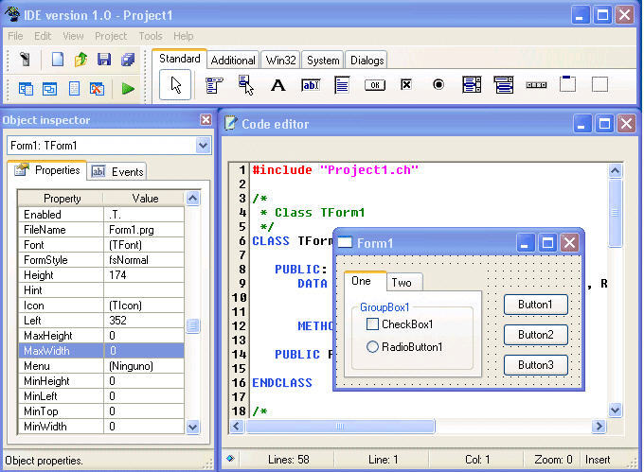Image resolution: width=644 pixels, height=472 pixels.
Task: Select the MaxWidth property row
Action: 101,351
